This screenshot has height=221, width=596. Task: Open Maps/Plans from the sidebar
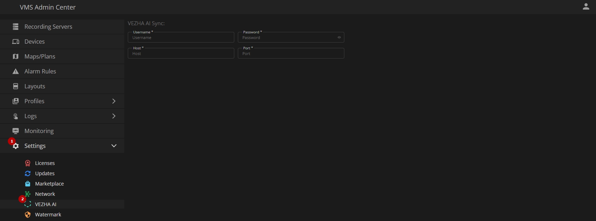coord(62,56)
